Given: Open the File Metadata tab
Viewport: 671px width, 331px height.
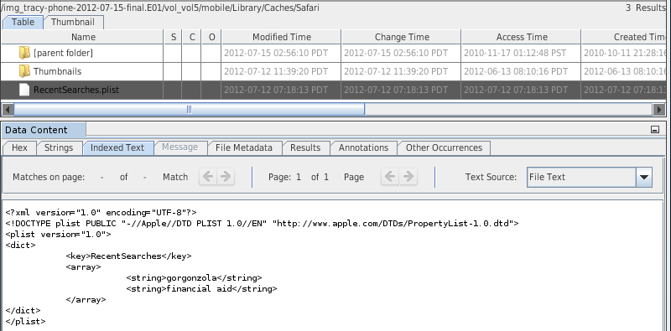Looking at the screenshot, I should (x=244, y=148).
